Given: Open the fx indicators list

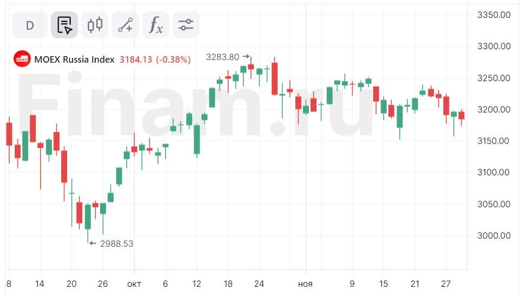Looking at the screenshot, I should click(156, 25).
